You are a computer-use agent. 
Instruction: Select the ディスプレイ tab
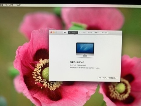[x=73, y=33]
